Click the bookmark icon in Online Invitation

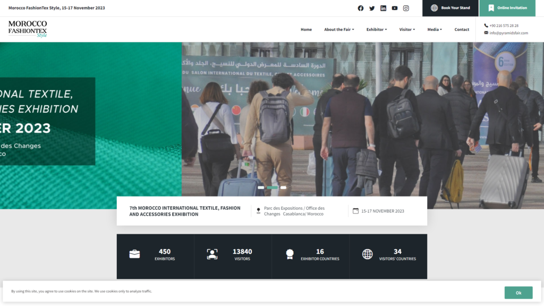click(491, 8)
